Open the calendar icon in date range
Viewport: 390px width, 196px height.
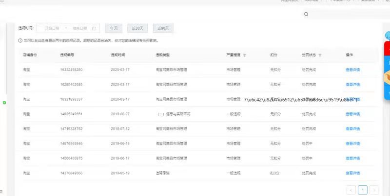click(94, 28)
